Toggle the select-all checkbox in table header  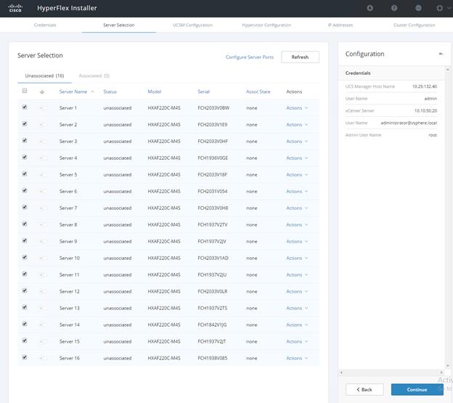point(25,91)
